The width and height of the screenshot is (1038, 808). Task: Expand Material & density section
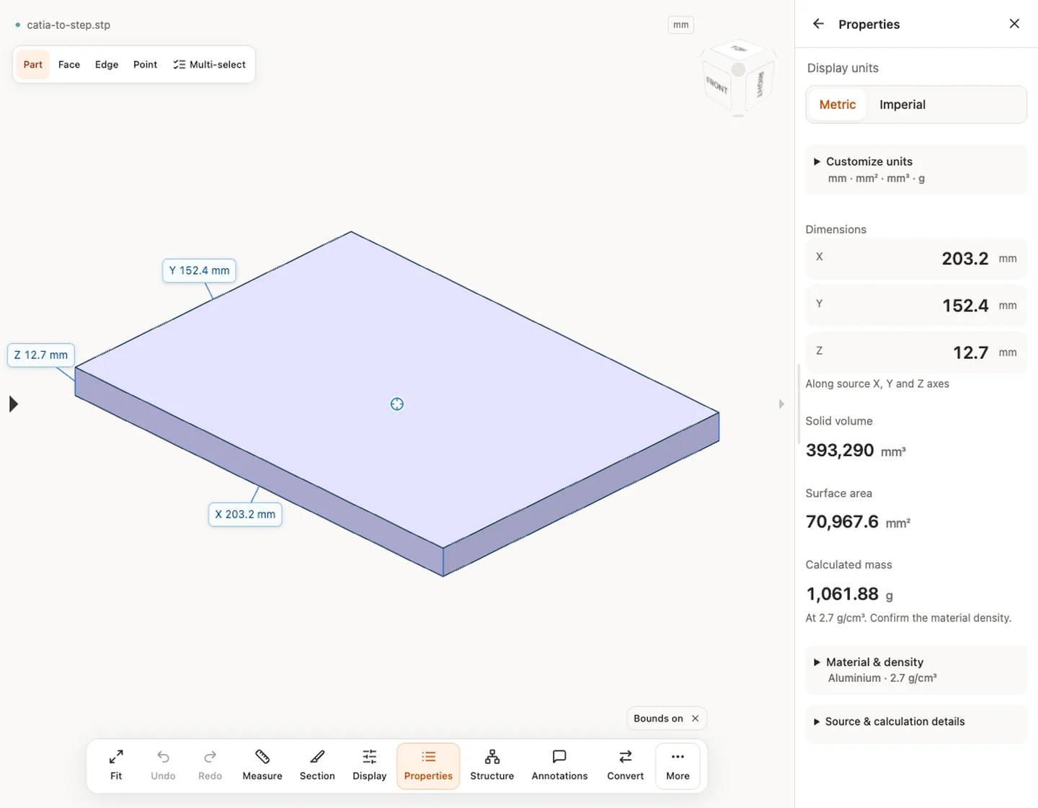point(916,670)
